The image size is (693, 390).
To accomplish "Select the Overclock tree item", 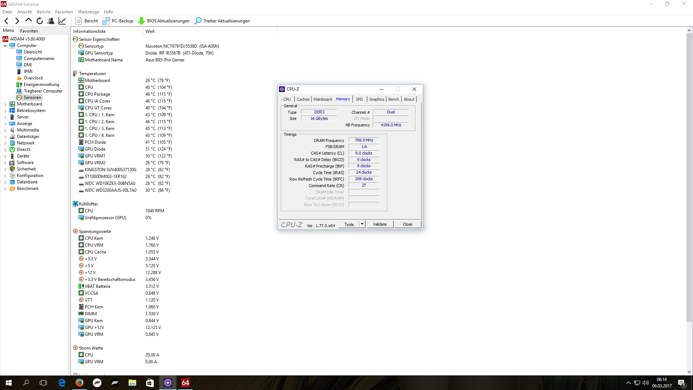I will click(33, 78).
